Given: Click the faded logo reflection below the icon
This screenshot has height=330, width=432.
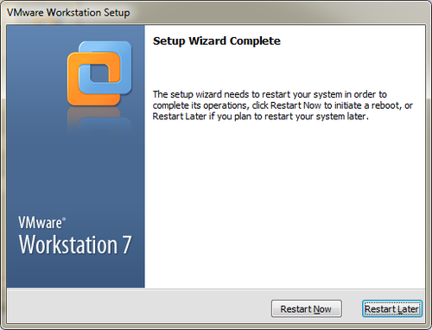Looking at the screenshot, I should click(99, 120).
